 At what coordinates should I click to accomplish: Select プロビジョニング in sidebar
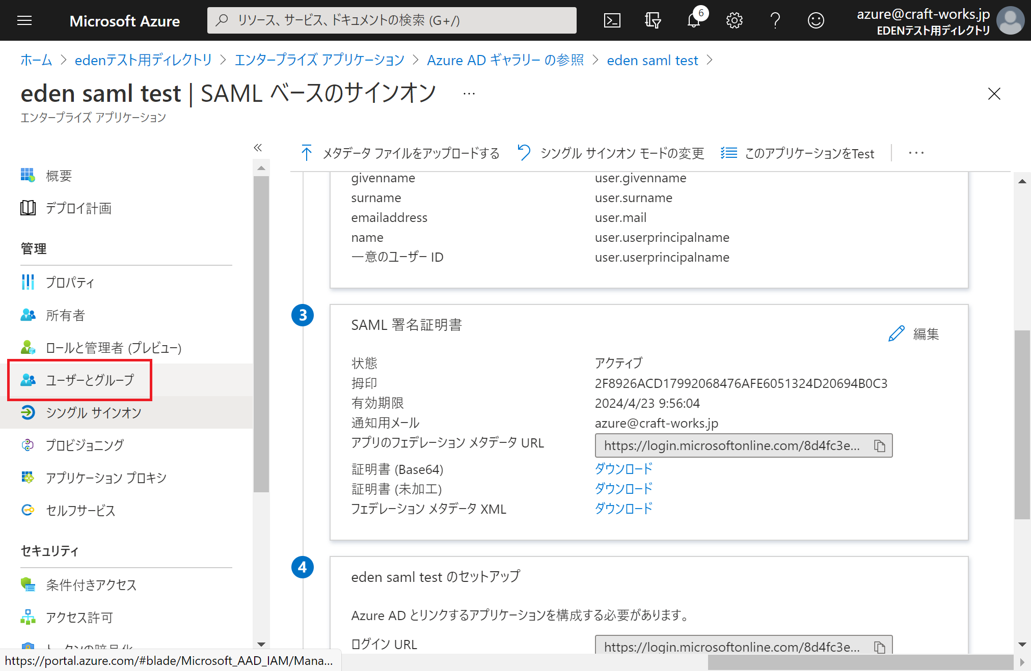[126, 445]
